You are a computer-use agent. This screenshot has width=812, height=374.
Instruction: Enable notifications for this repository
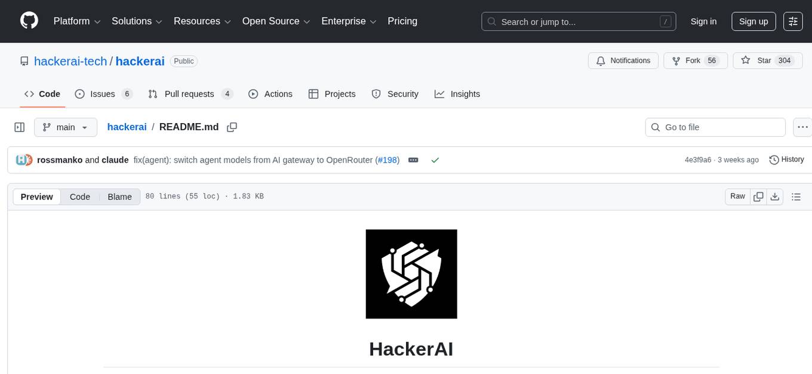coord(623,60)
